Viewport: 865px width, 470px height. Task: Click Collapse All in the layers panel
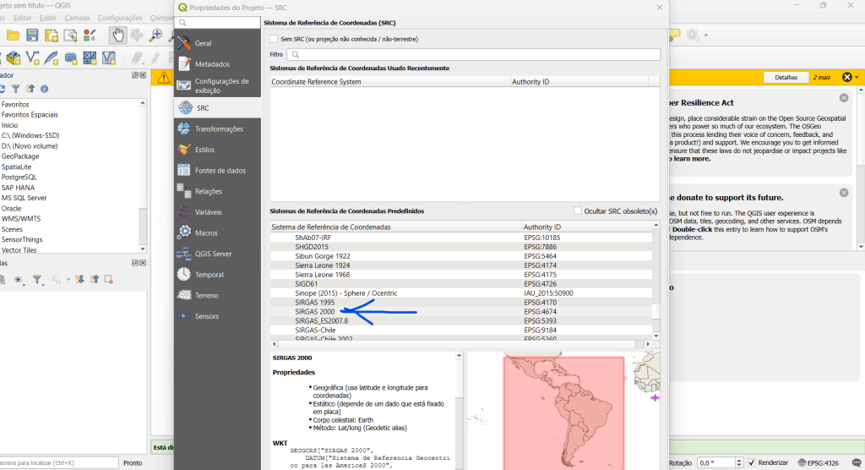click(x=95, y=280)
